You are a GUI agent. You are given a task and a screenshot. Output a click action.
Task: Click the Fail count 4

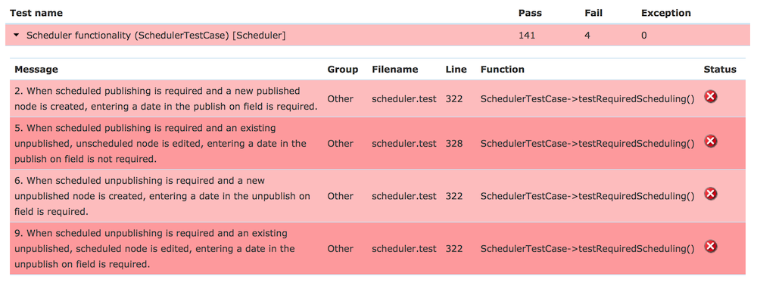tap(587, 36)
